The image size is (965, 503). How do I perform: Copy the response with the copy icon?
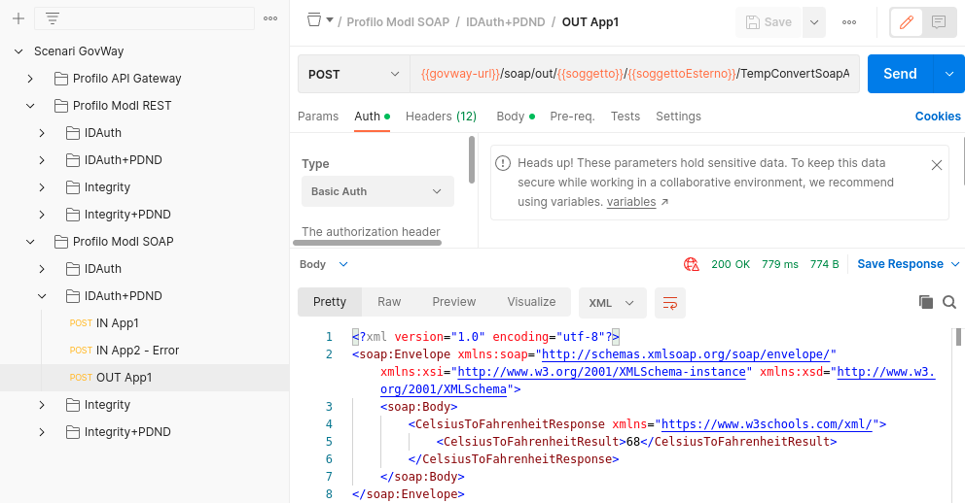click(x=926, y=302)
